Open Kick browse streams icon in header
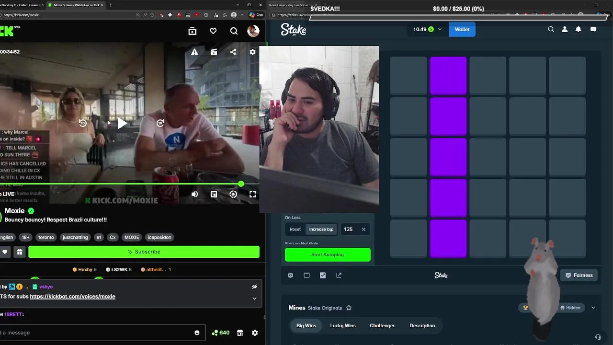Image resolution: width=613 pixels, height=345 pixels. [x=192, y=31]
